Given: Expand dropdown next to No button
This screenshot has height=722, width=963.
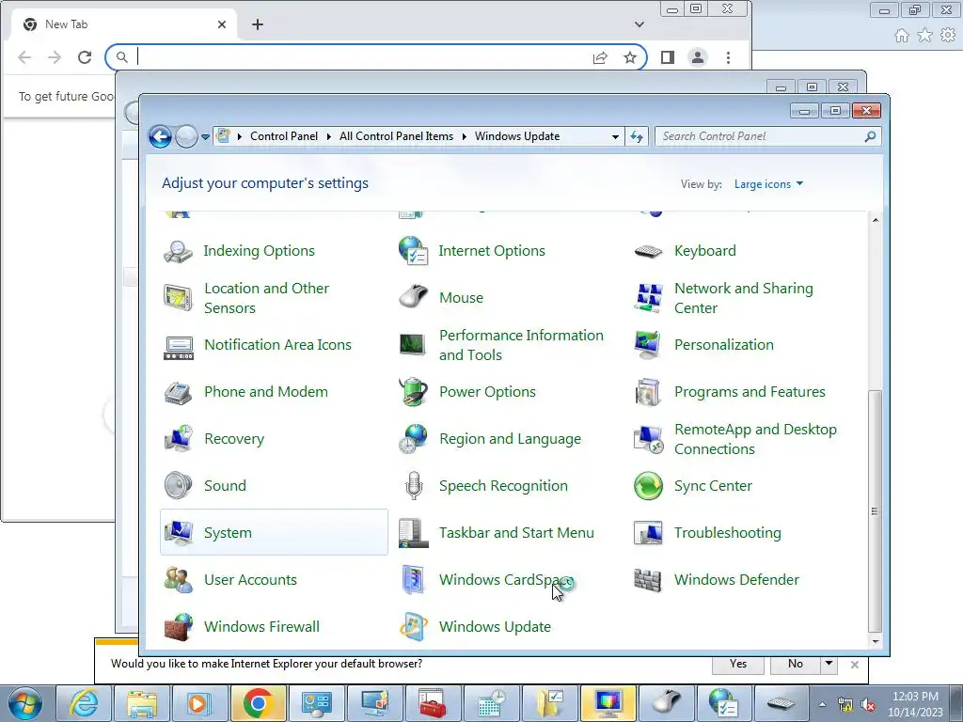Looking at the screenshot, I should coord(829,664).
